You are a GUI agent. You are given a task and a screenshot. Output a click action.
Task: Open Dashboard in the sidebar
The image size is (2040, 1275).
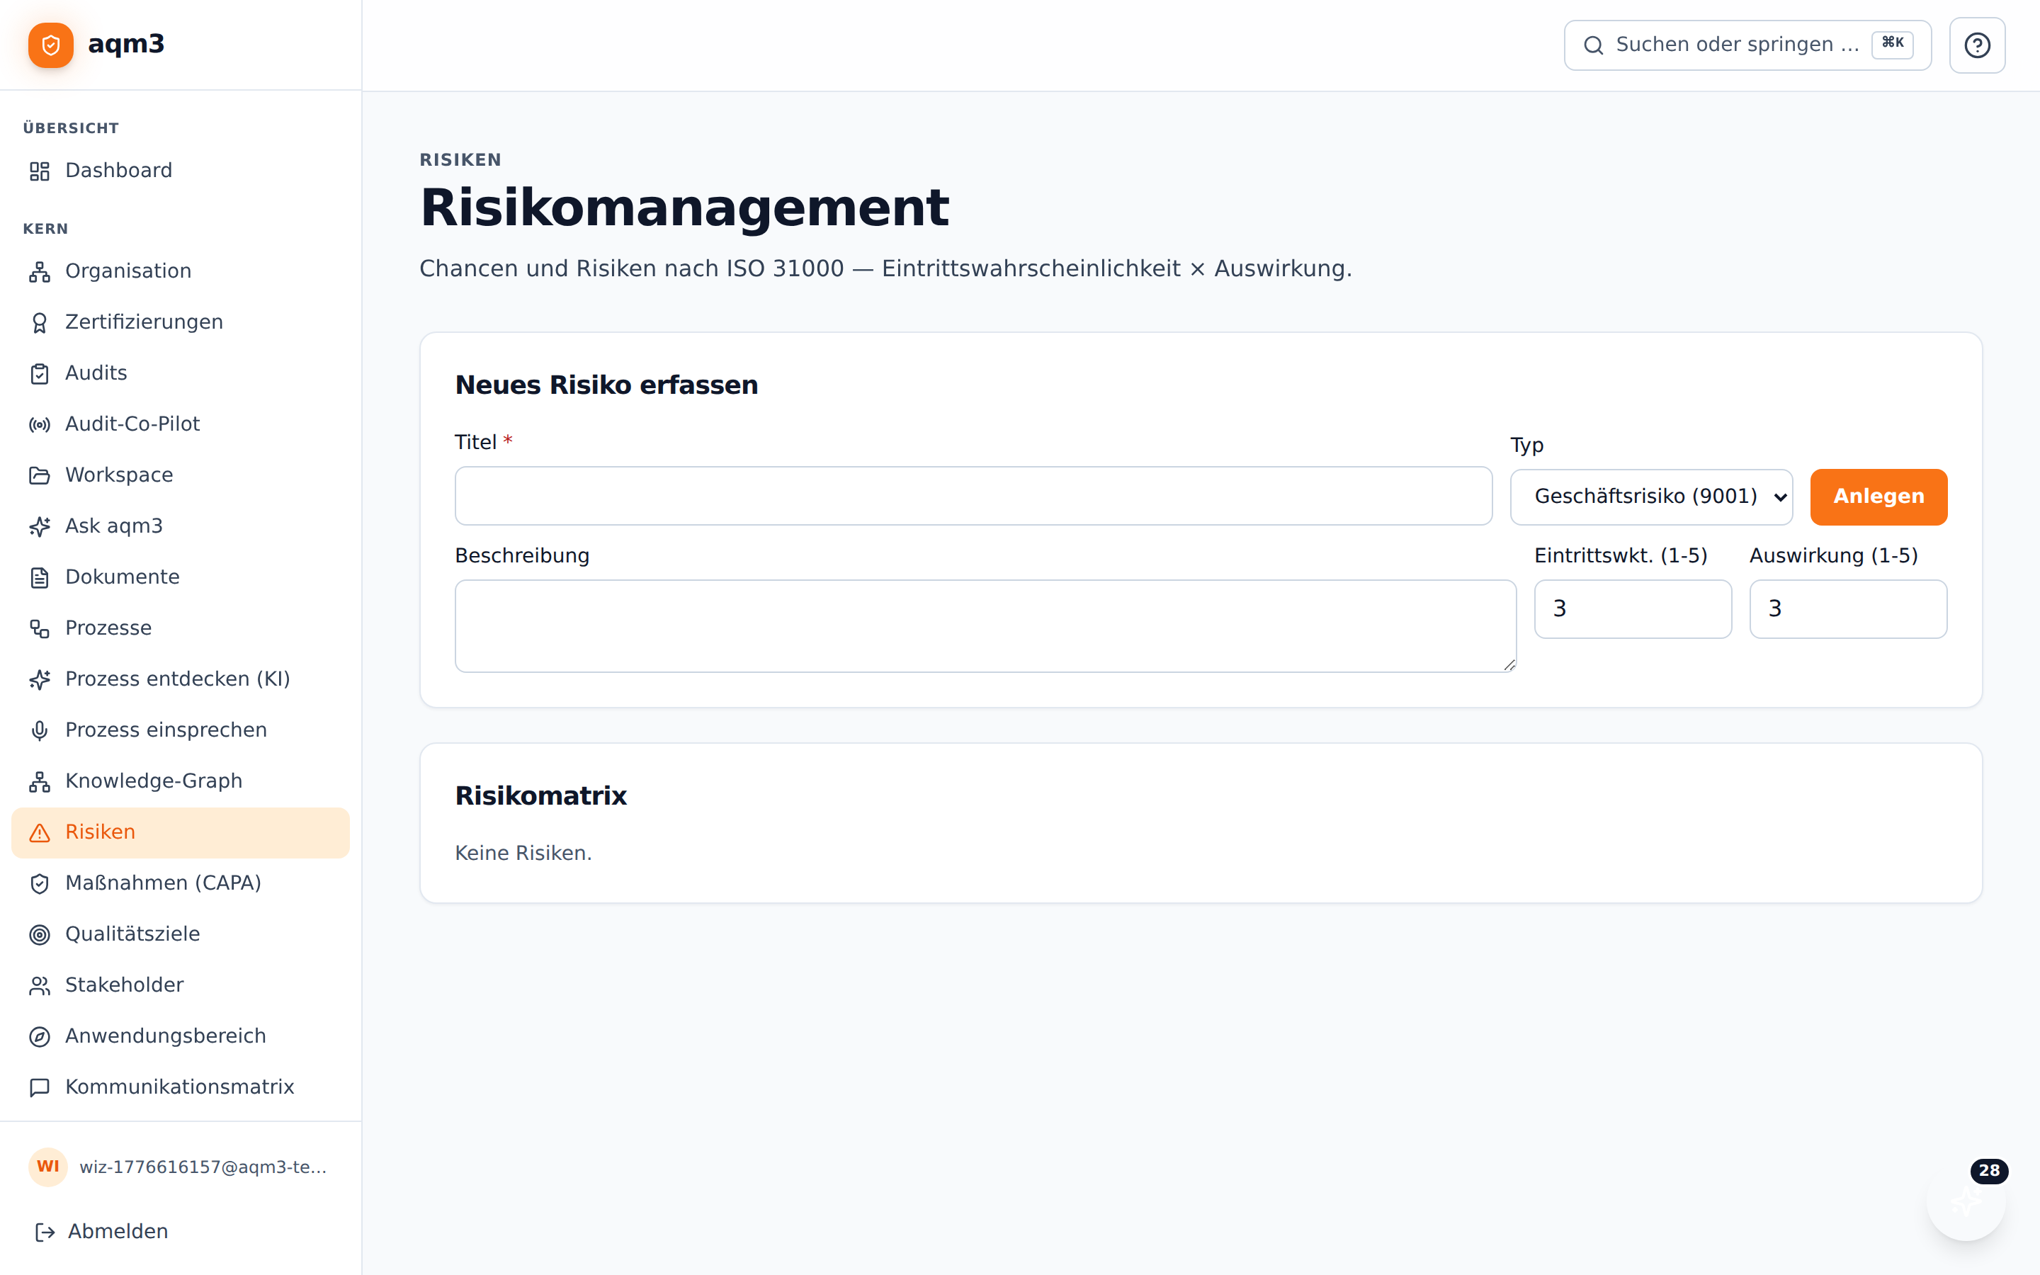[181, 170]
